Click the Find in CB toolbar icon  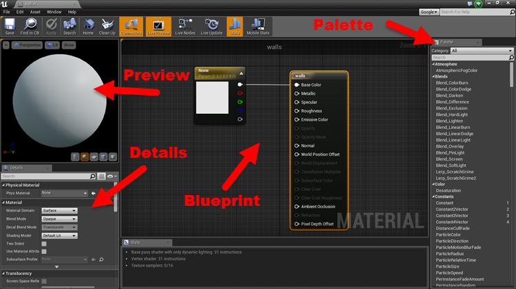tap(30, 26)
